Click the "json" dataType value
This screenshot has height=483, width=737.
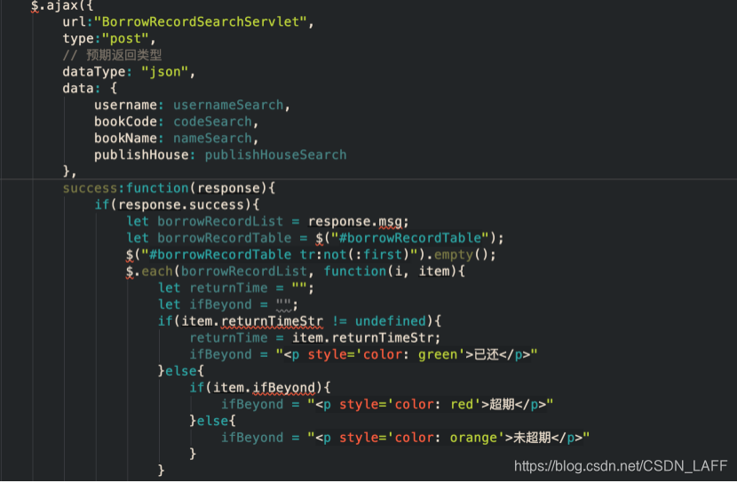pos(164,72)
